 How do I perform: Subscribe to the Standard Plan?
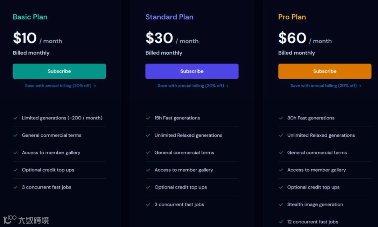pyautogui.click(x=192, y=71)
